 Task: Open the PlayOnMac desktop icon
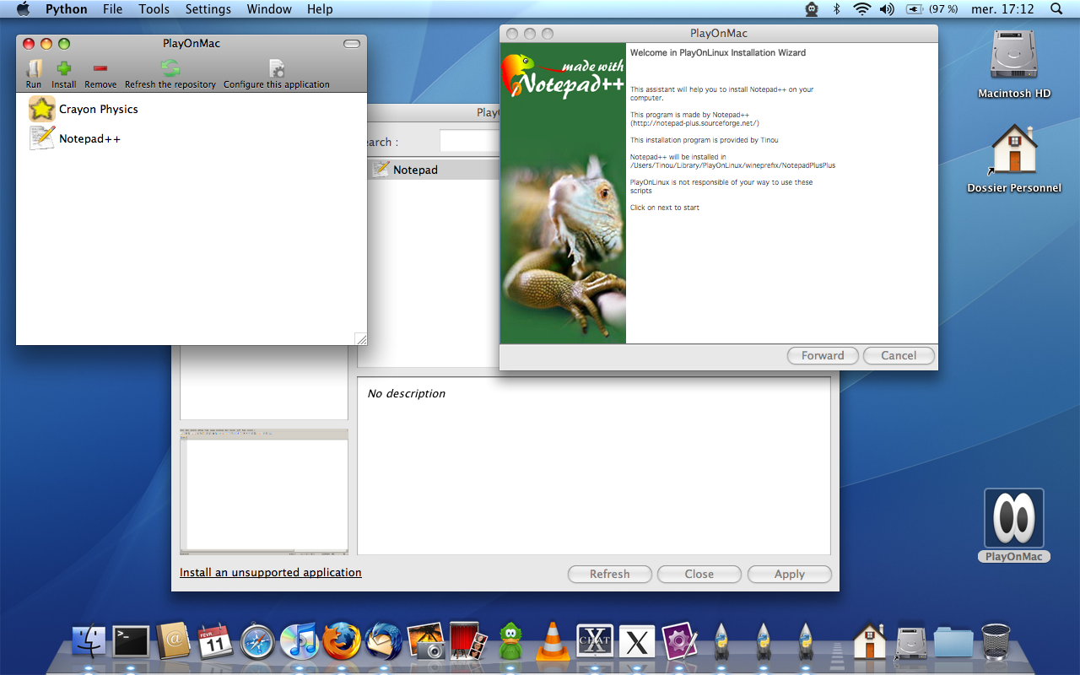tap(1013, 518)
